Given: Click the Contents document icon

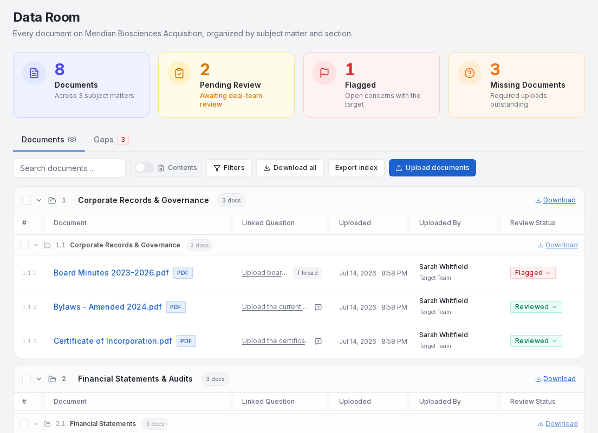Looking at the screenshot, I should pos(161,168).
